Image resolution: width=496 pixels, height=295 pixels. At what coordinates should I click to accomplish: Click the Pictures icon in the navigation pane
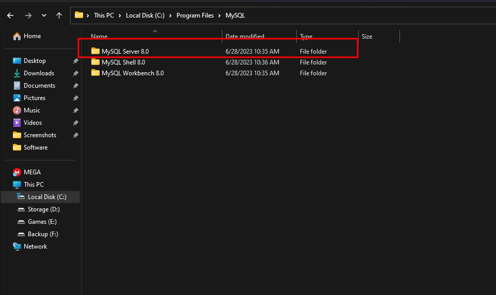click(17, 98)
